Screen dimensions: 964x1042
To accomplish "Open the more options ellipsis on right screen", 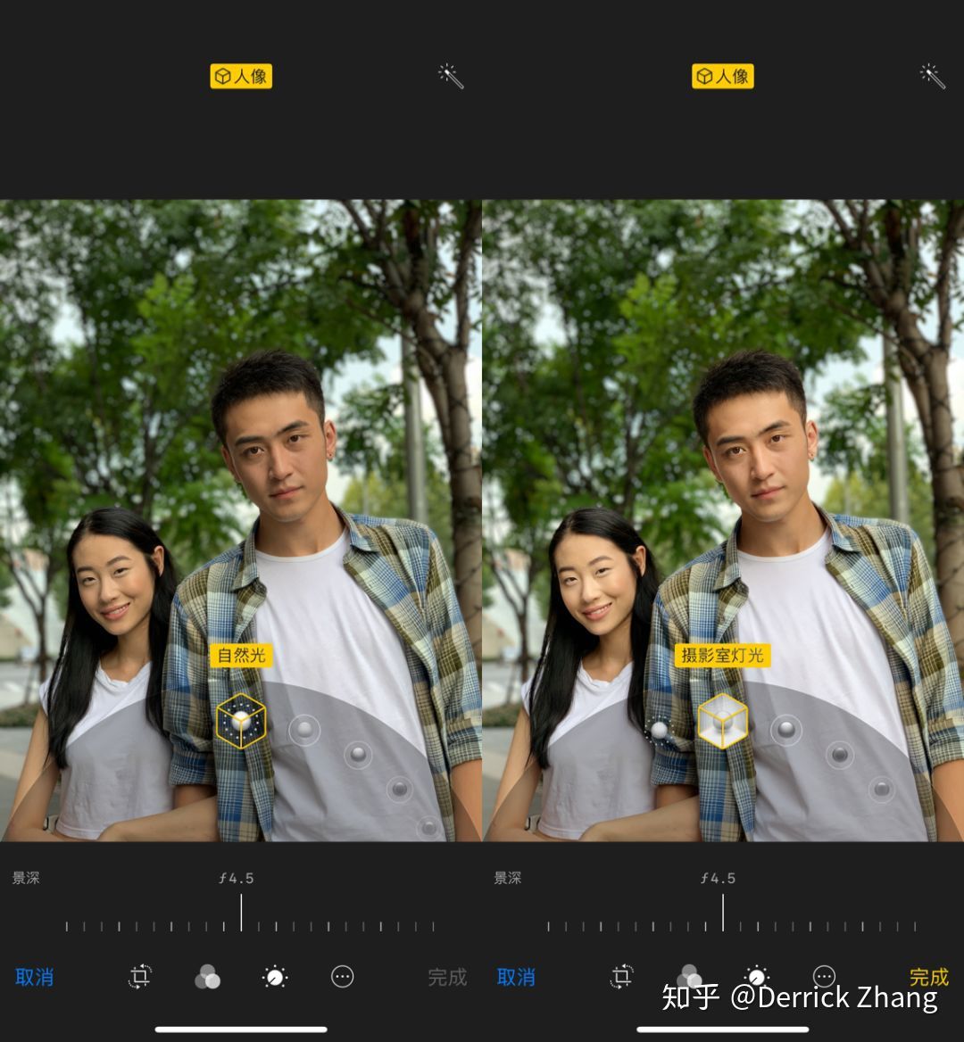I will 825,976.
